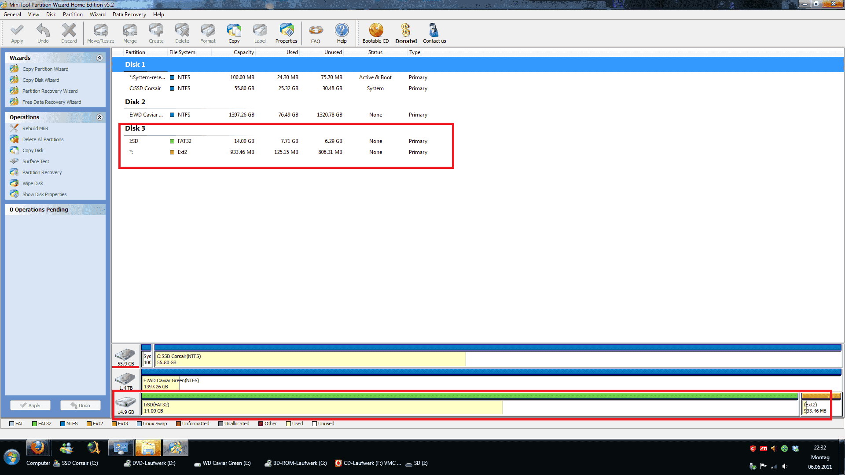Viewport: 845px width, 475px height.
Task: Choose Partition Recovery operation
Action: (42, 172)
